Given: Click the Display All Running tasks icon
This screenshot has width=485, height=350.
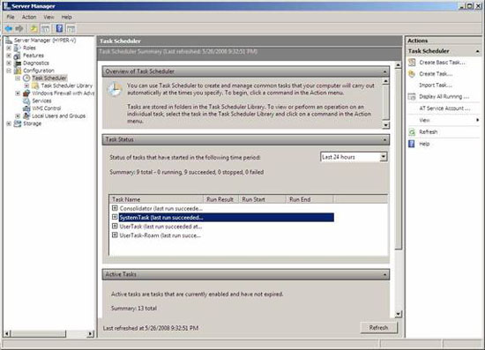Looking at the screenshot, I should [x=412, y=96].
